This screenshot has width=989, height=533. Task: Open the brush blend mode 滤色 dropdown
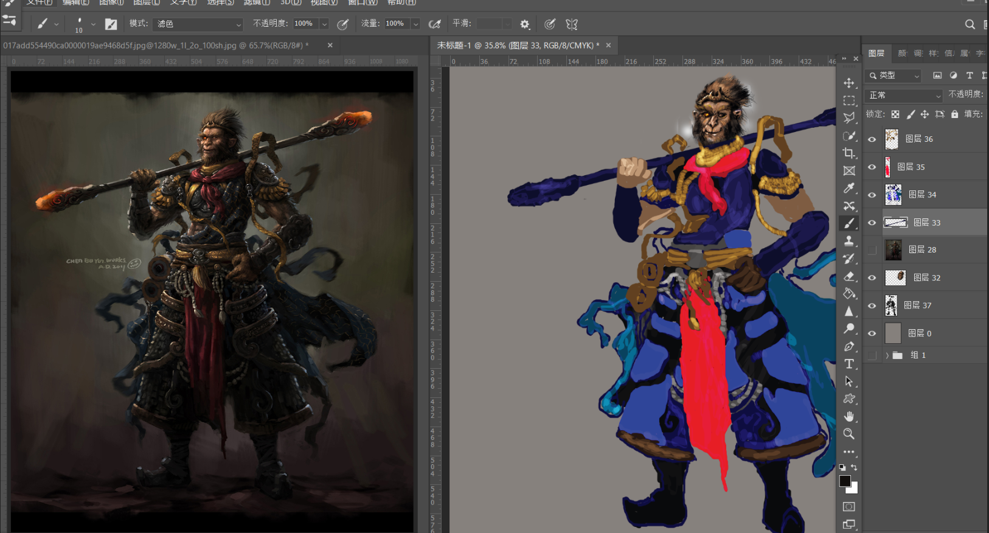(x=199, y=24)
